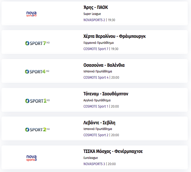
Task: Click the Nova Sports 3 logo
Action: click(x=31, y=158)
